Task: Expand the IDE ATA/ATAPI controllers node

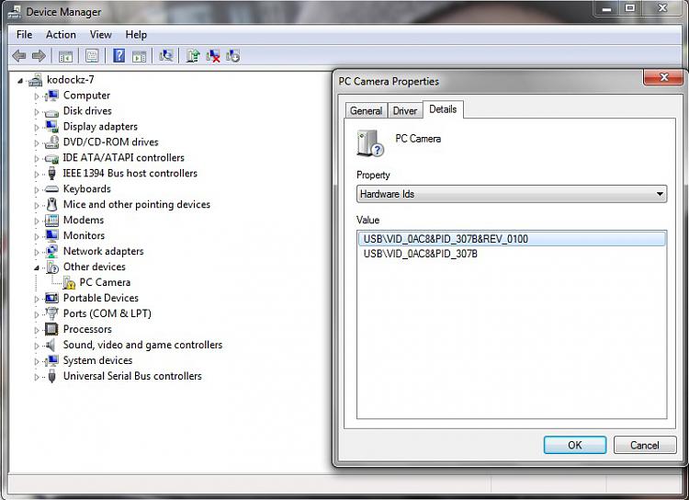Action: (37, 158)
